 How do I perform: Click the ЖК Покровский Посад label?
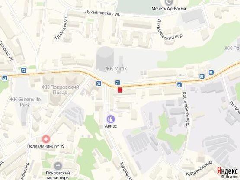[x=60, y=90]
